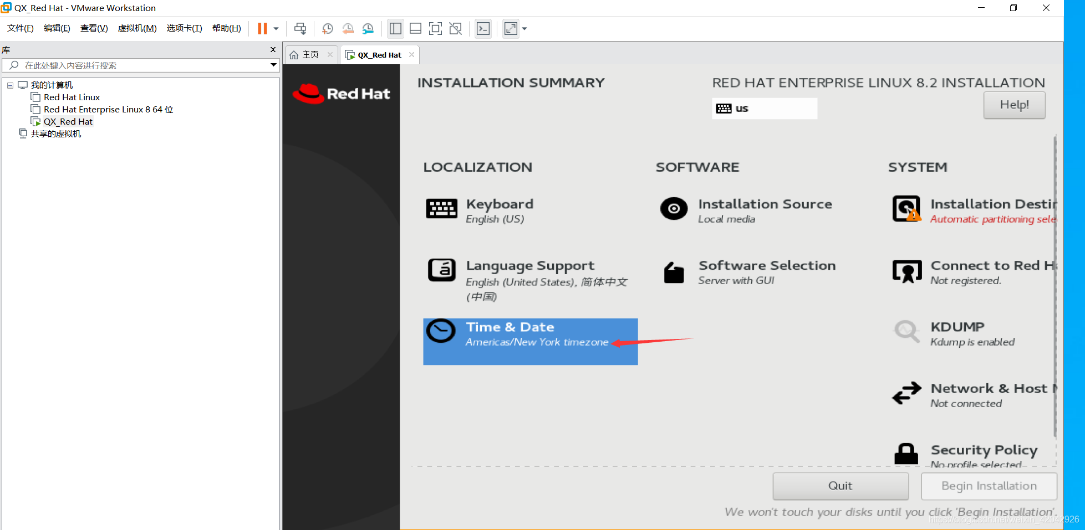Open the library search dropdown arrow
The image size is (1085, 530).
273,65
